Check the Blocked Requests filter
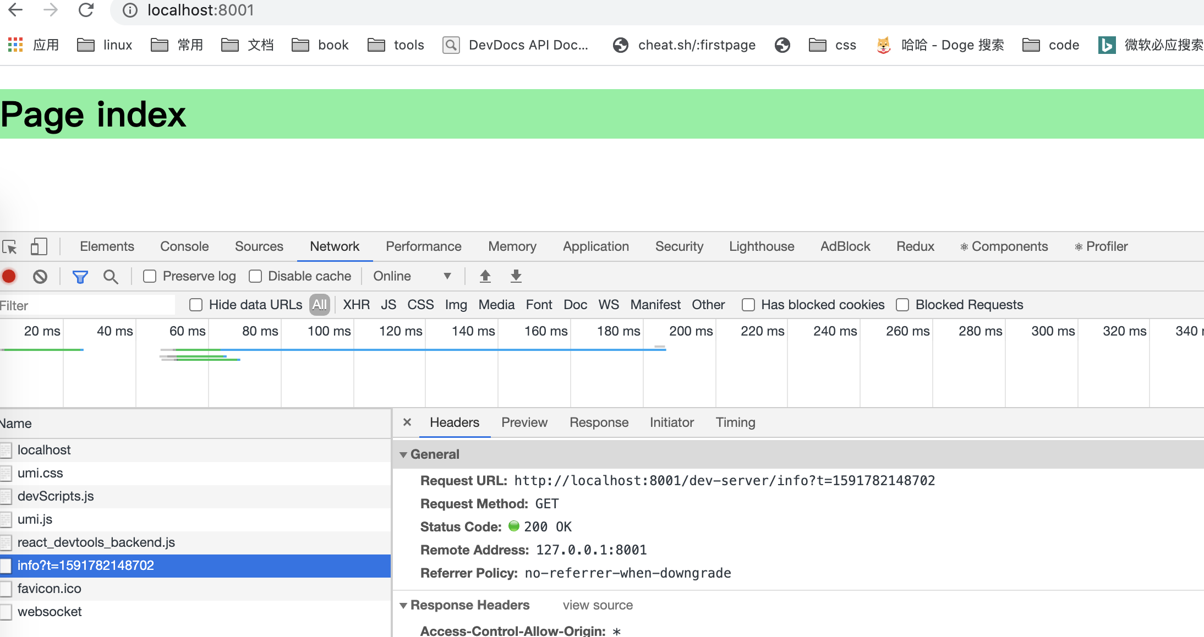The width and height of the screenshot is (1204, 637). click(902, 304)
